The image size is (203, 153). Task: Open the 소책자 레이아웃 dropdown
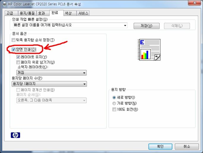point(51,73)
